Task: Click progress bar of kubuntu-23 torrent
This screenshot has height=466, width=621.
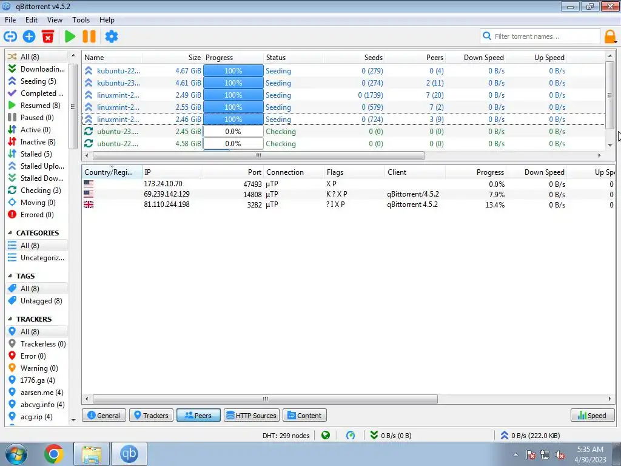Action: pyautogui.click(x=233, y=83)
